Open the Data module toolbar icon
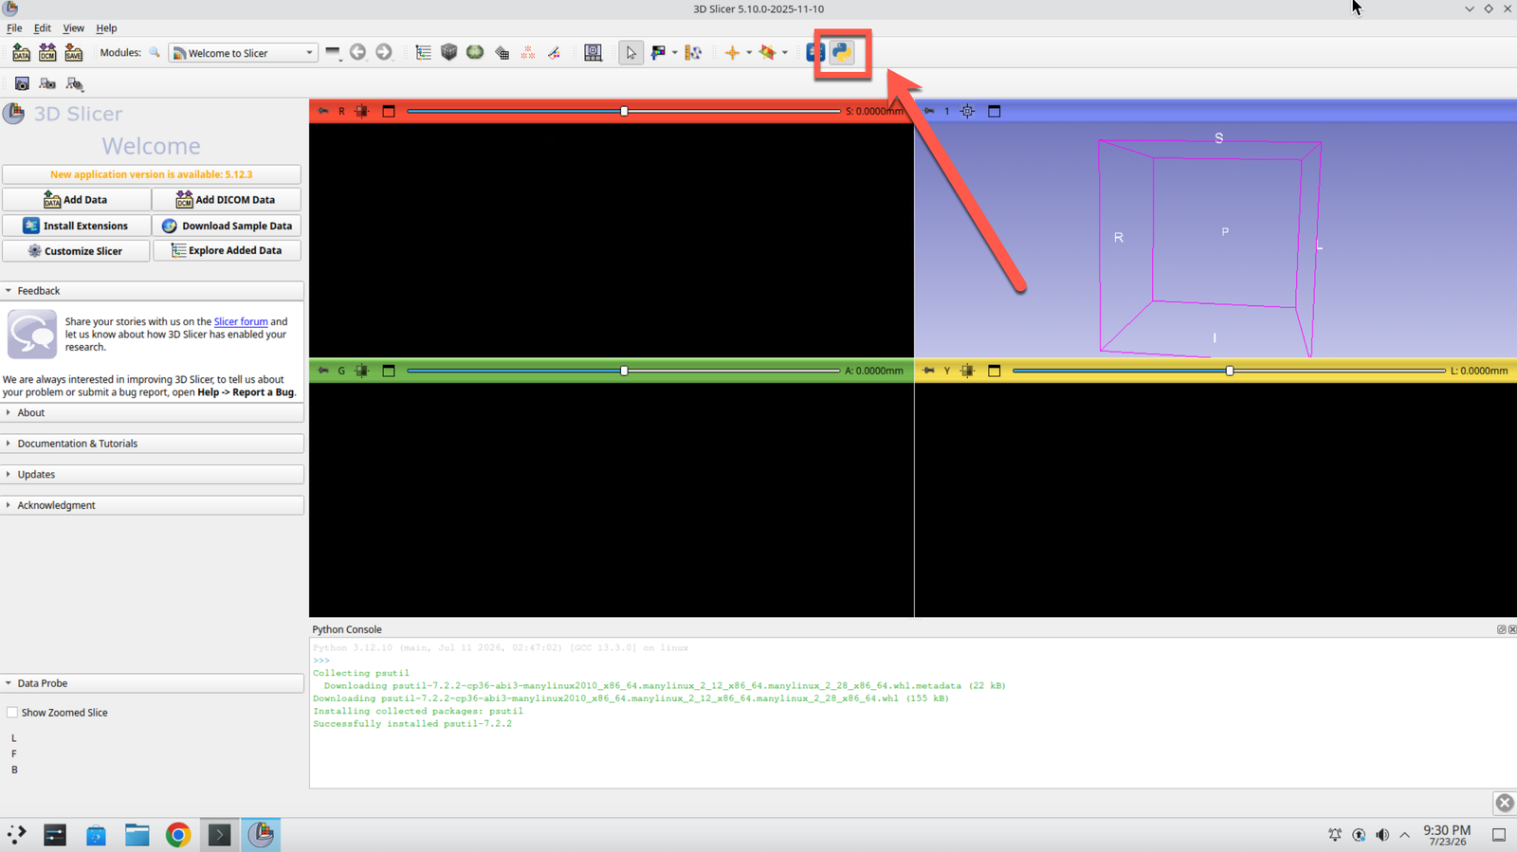This screenshot has width=1517, height=852. (423, 53)
